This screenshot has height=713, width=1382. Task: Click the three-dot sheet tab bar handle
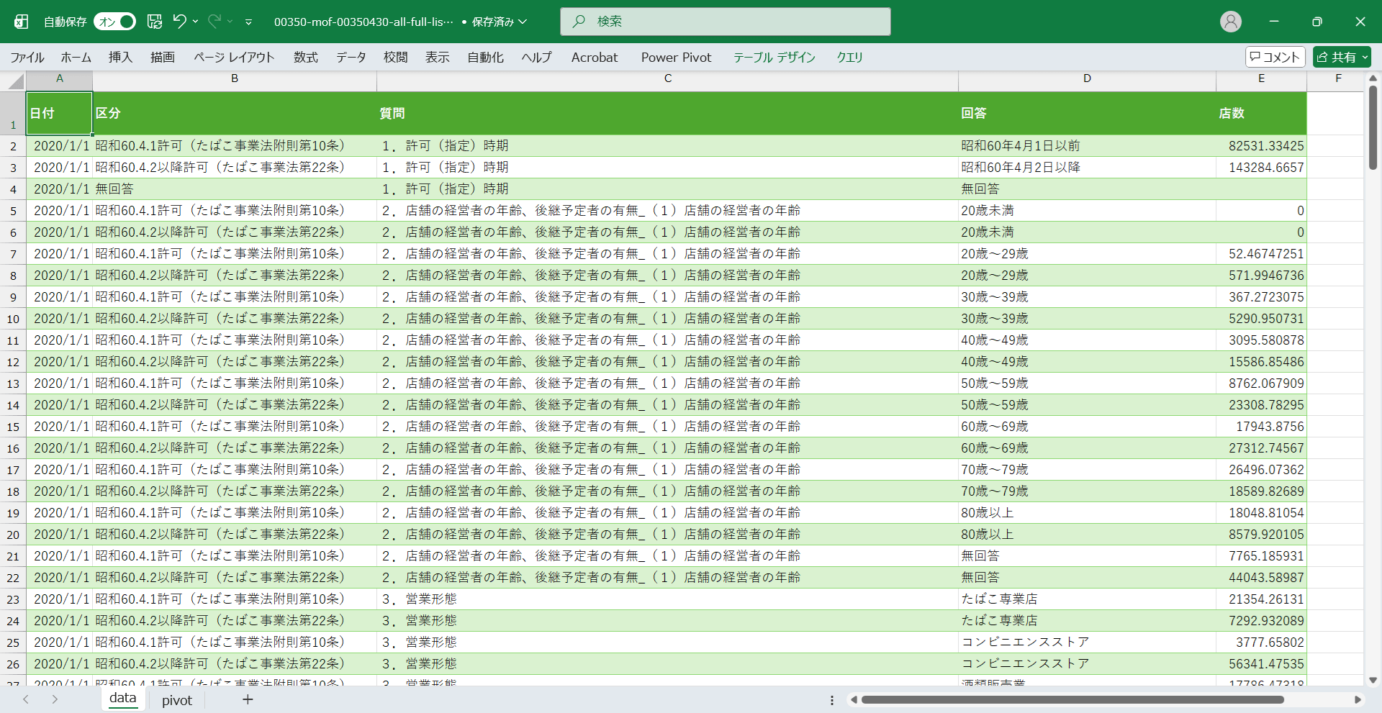point(832,700)
